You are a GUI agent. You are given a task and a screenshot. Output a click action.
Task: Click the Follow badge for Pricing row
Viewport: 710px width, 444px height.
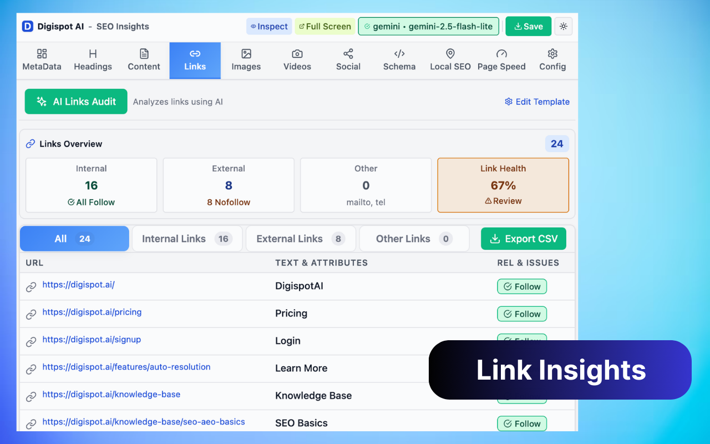(522, 314)
